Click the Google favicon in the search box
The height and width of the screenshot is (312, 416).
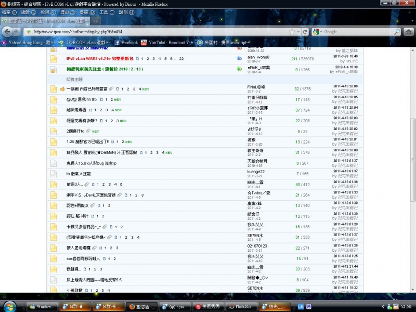click(x=316, y=32)
